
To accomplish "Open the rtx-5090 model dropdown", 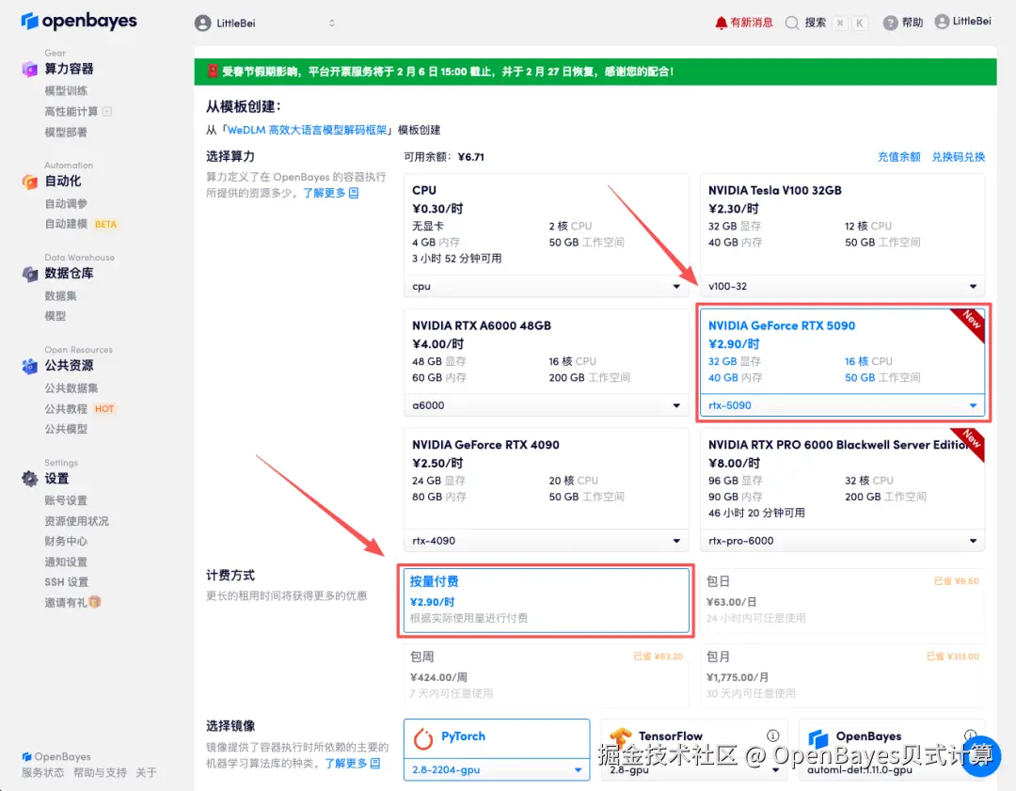I will (x=842, y=404).
